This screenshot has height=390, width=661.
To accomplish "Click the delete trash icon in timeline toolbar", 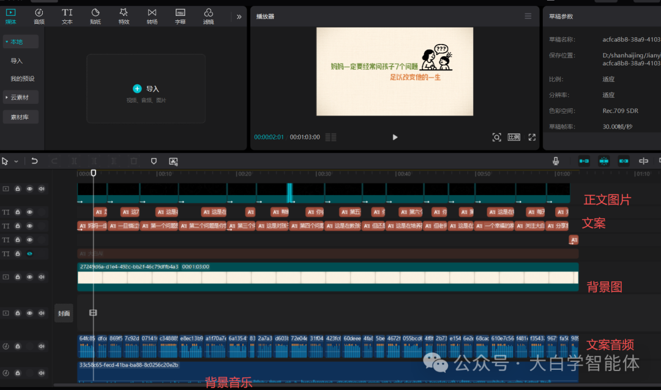I will (x=133, y=161).
